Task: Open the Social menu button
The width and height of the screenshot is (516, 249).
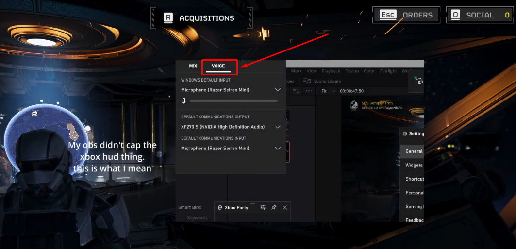Action: (x=480, y=15)
